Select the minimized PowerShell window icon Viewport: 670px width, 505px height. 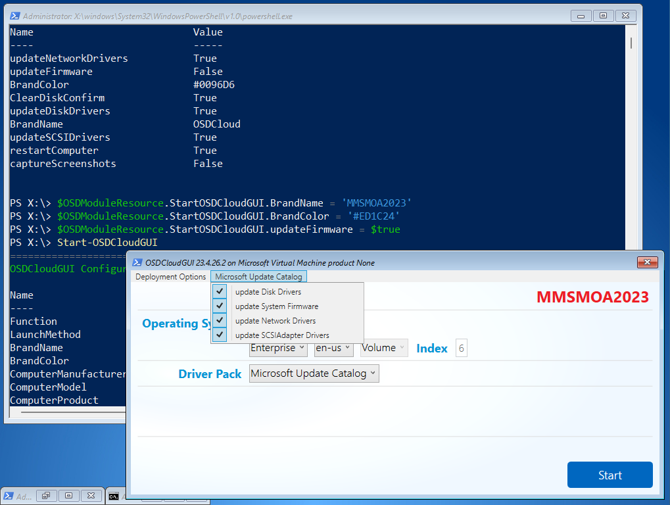coord(9,496)
